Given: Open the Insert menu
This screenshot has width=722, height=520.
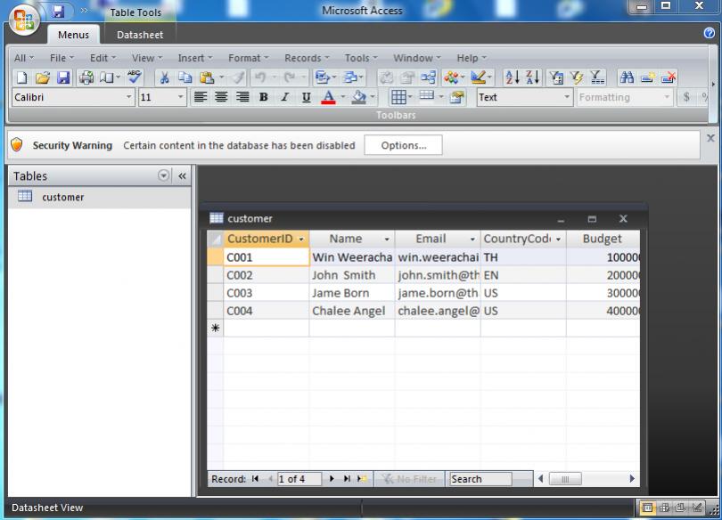Looking at the screenshot, I should click(x=195, y=58).
